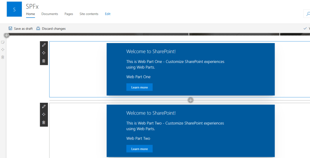Open the Pages navigation item

click(69, 14)
